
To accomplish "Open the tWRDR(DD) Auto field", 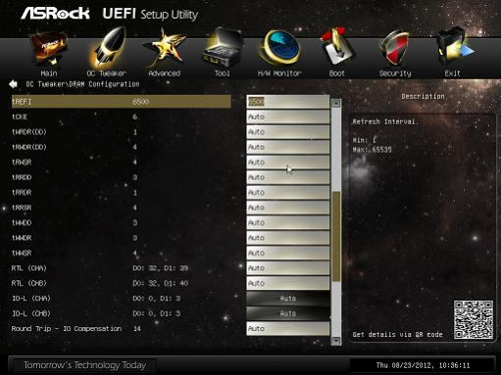I will (288, 132).
